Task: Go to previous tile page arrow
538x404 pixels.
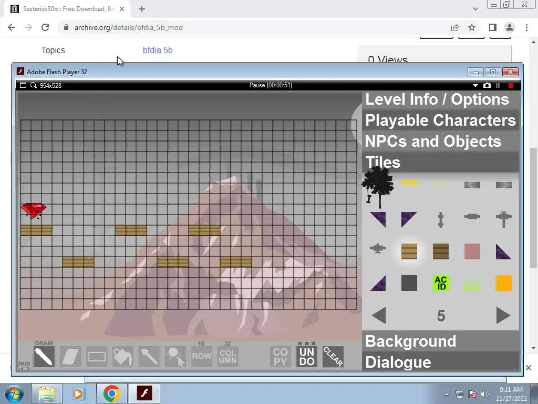Action: pos(379,316)
